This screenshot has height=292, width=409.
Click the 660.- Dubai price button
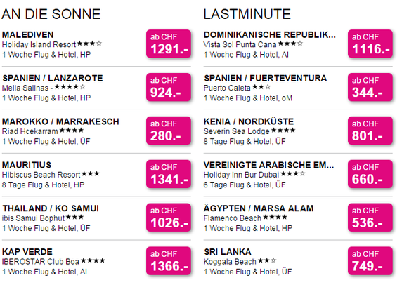click(370, 174)
